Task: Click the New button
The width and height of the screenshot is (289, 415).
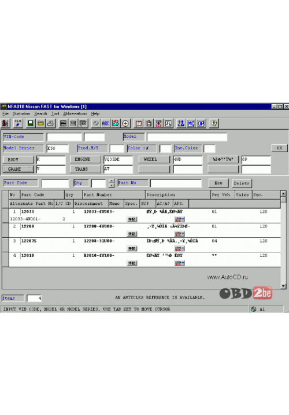Action: tap(218, 183)
